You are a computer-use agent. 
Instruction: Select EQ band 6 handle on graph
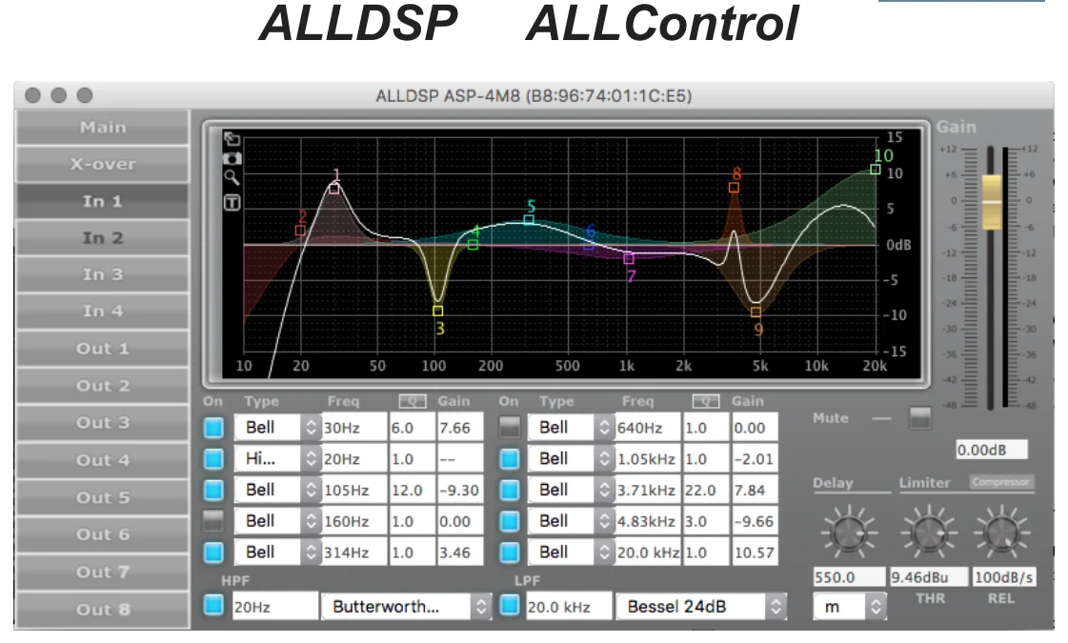tap(589, 245)
